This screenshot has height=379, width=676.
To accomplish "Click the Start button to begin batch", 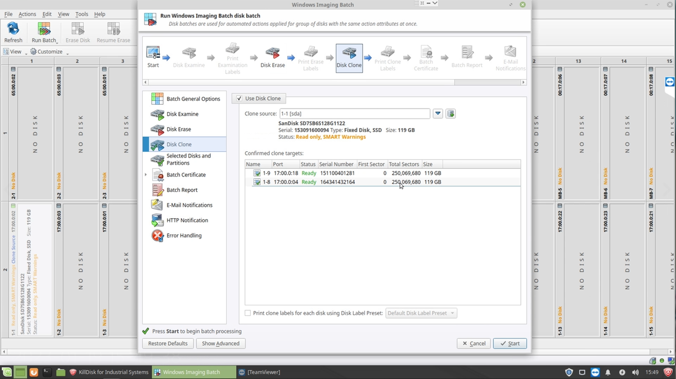I will pyautogui.click(x=510, y=344).
